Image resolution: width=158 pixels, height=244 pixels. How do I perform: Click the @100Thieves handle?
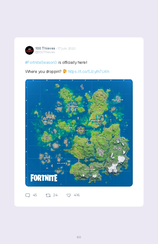point(45,52)
